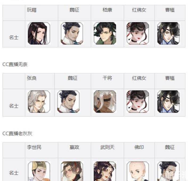The width and height of the screenshot is (192, 181).
Task: Click CC直播老灰灰 section heading
Action: tap(17, 133)
